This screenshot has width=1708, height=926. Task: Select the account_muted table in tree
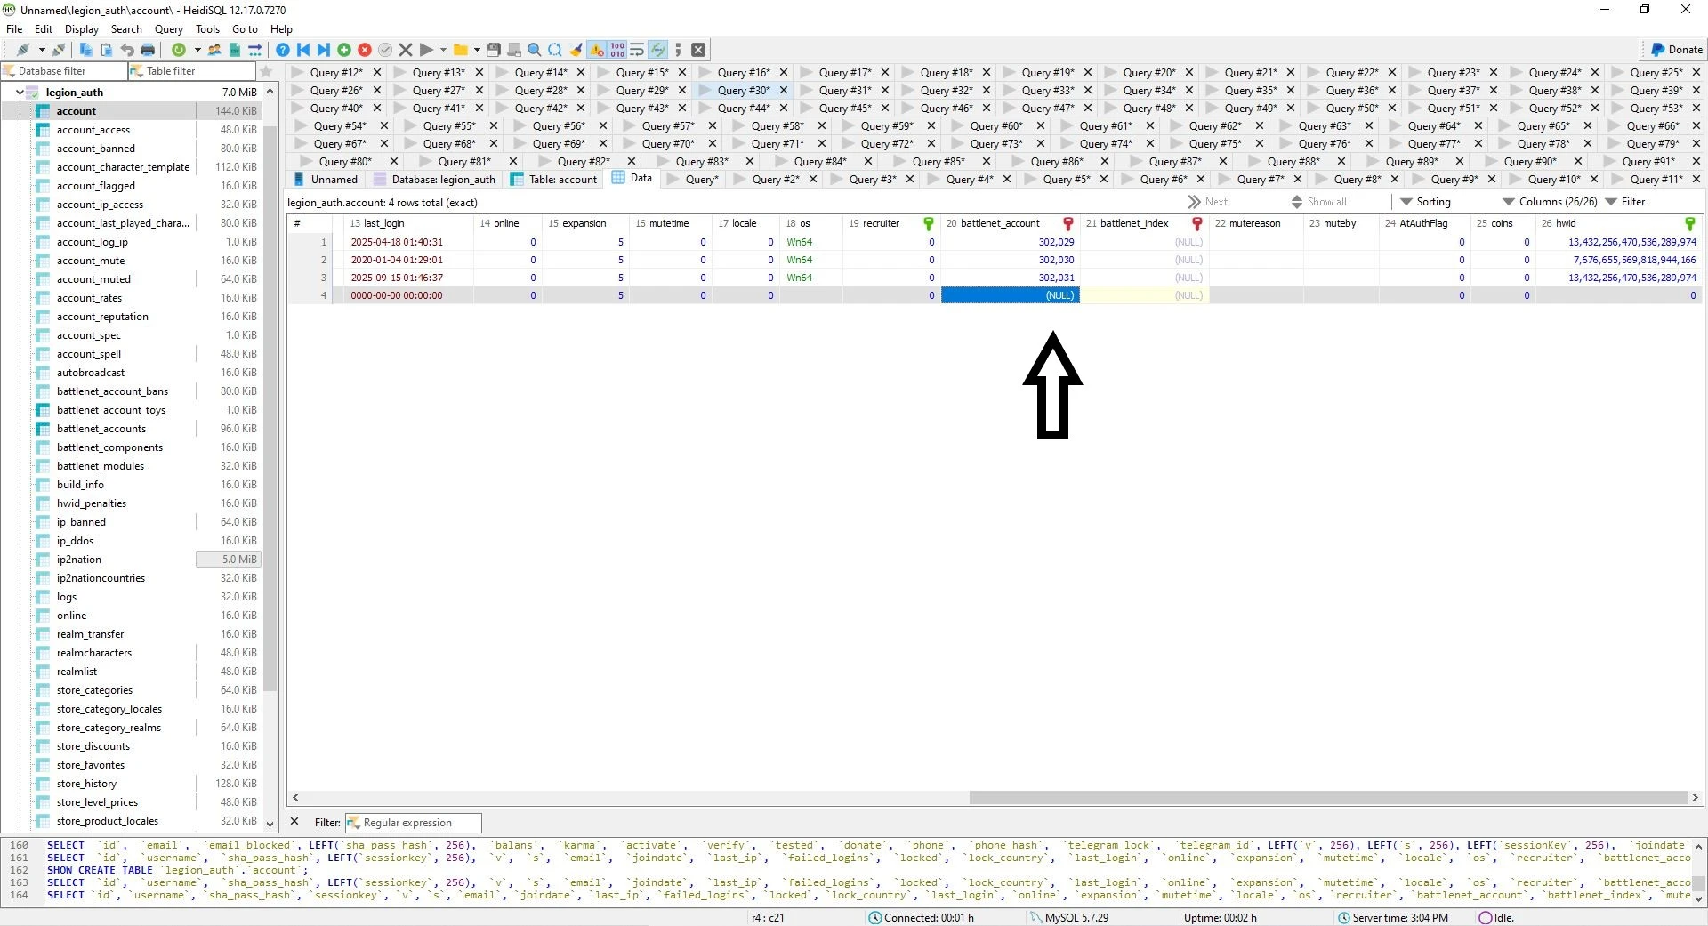(x=93, y=279)
